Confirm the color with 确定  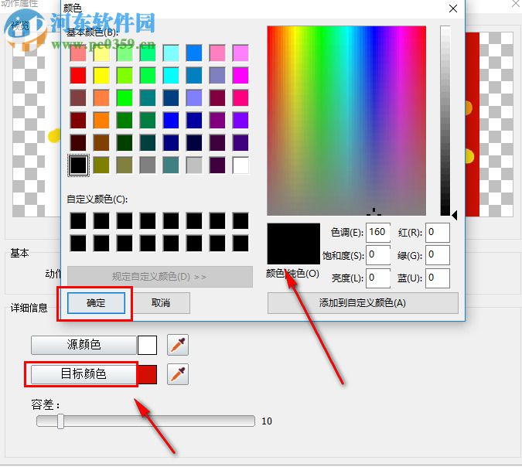pos(96,303)
